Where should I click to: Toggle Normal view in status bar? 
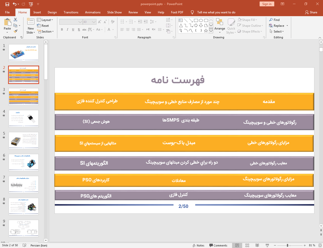point(237,245)
